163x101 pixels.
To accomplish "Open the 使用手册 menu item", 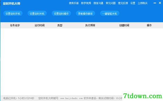I will (74, 3).
